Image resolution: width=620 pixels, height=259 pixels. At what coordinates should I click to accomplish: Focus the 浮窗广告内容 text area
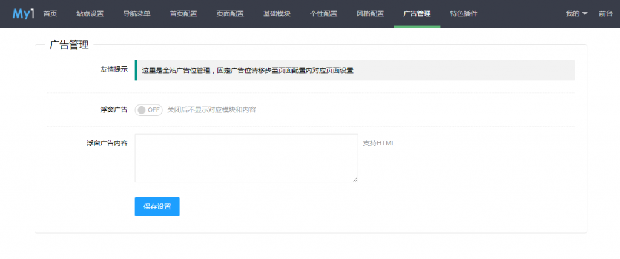(246, 158)
